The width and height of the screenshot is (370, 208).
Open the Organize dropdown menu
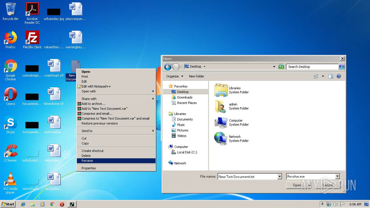(175, 76)
